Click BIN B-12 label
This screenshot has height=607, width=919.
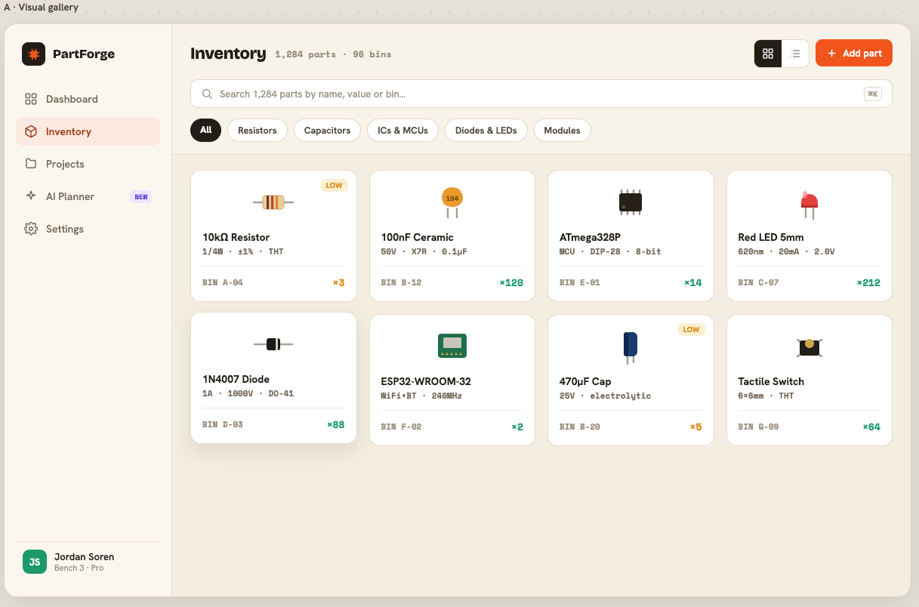[401, 282]
